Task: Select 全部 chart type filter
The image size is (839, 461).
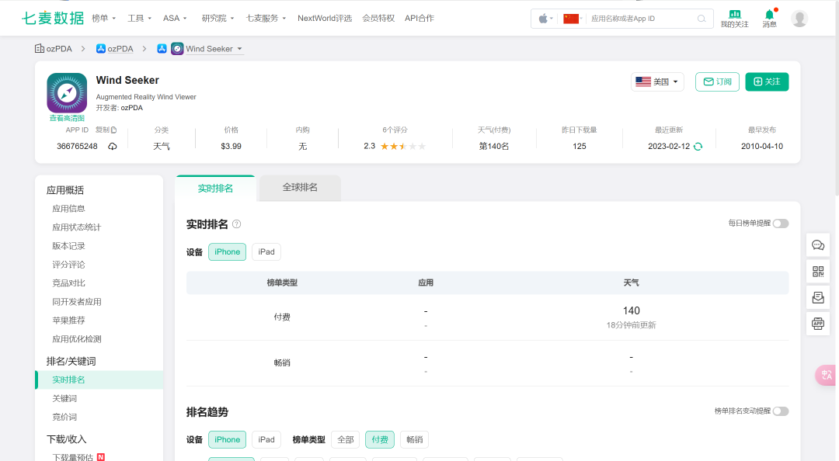Action: coord(346,439)
